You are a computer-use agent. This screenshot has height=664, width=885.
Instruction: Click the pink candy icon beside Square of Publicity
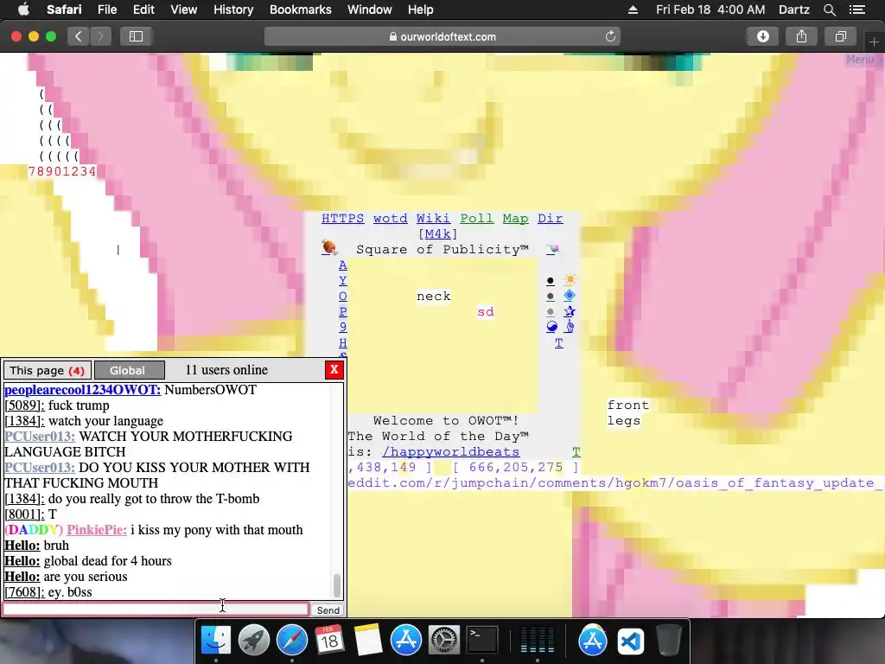pos(552,248)
